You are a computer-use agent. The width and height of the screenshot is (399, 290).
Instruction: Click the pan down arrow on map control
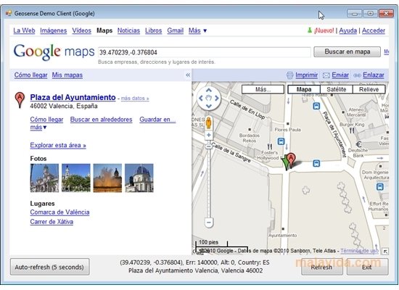[209, 106]
